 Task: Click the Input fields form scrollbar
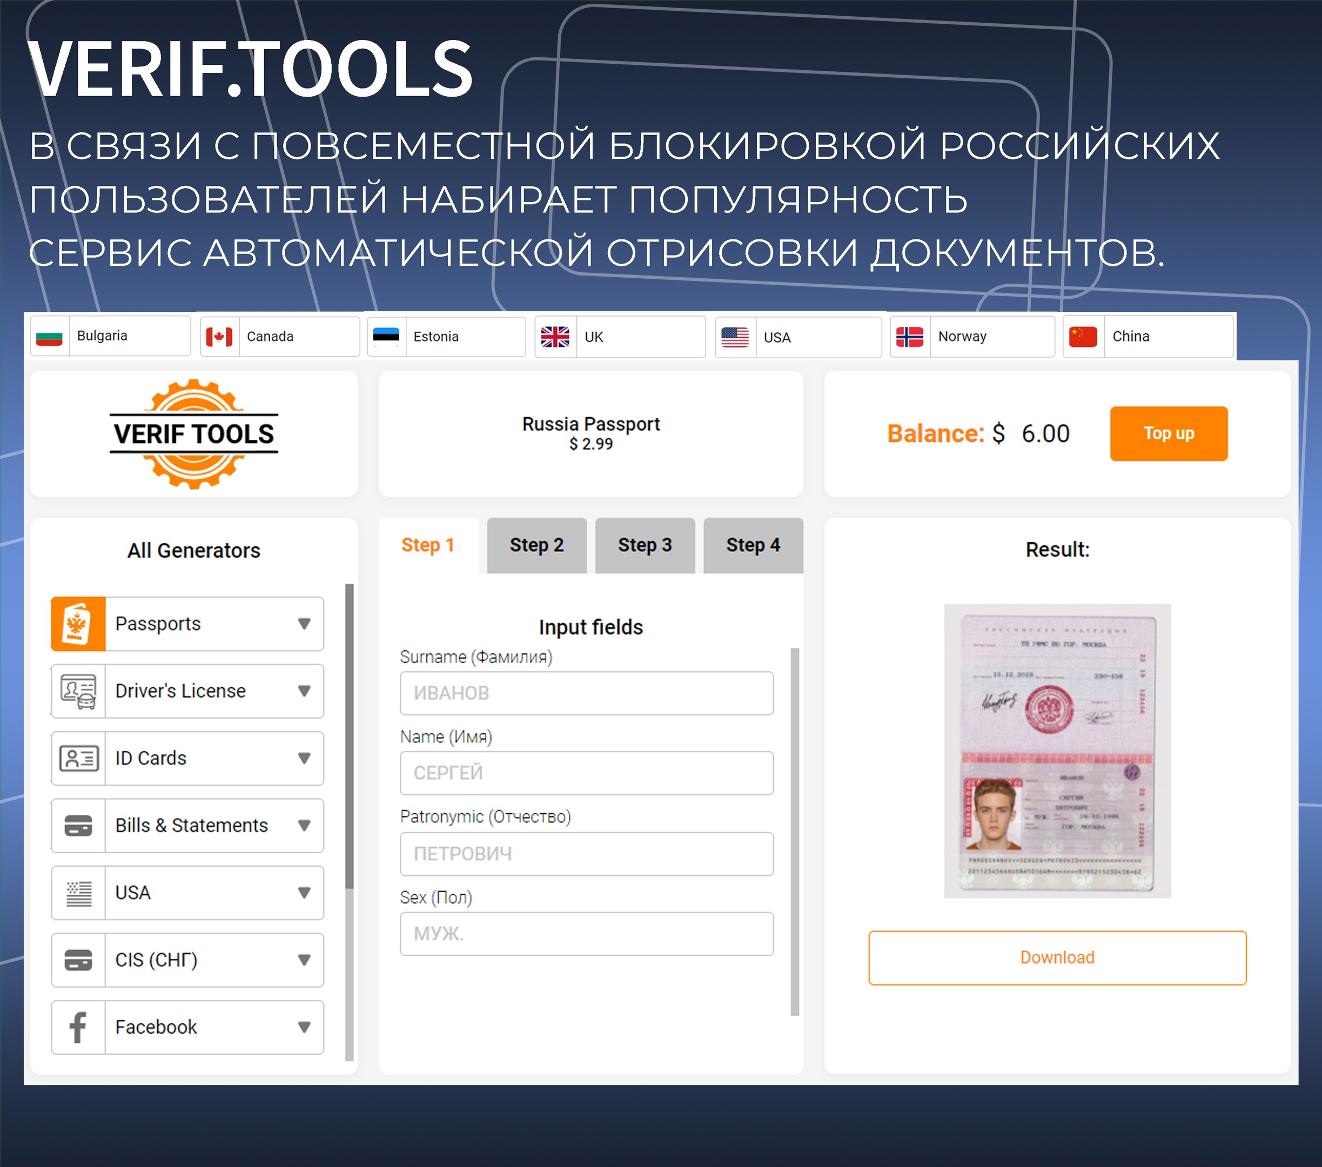795,831
